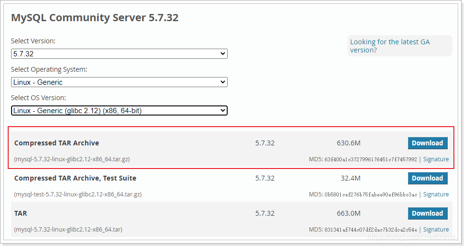Click the 'Select OS Version:' label
The height and width of the screenshot is (246, 464).
coord(39,98)
